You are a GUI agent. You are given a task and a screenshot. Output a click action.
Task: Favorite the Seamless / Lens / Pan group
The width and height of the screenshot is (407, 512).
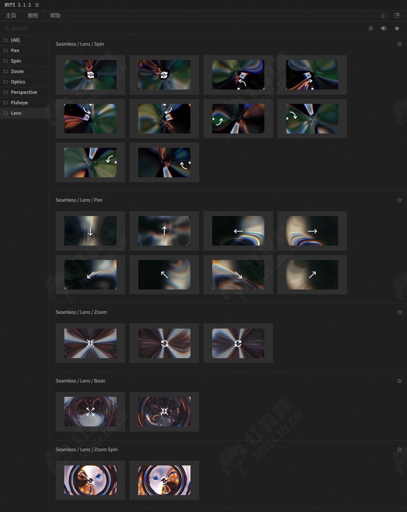point(400,200)
